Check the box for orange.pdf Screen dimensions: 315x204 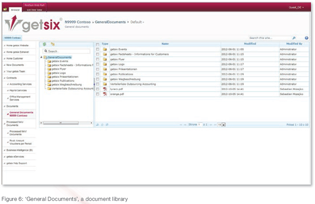[x=97, y=94]
